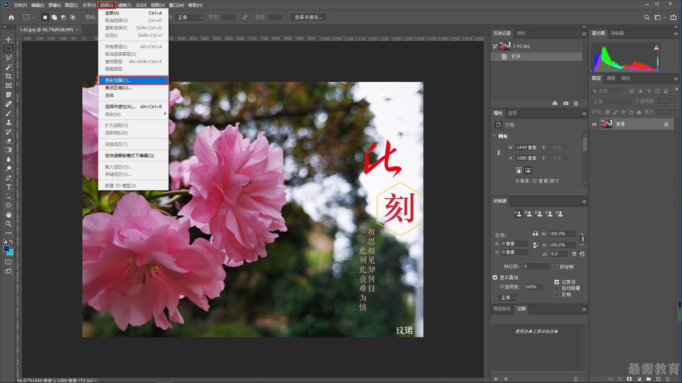Select the 打开 history state
682x383 pixels.
(x=536, y=57)
